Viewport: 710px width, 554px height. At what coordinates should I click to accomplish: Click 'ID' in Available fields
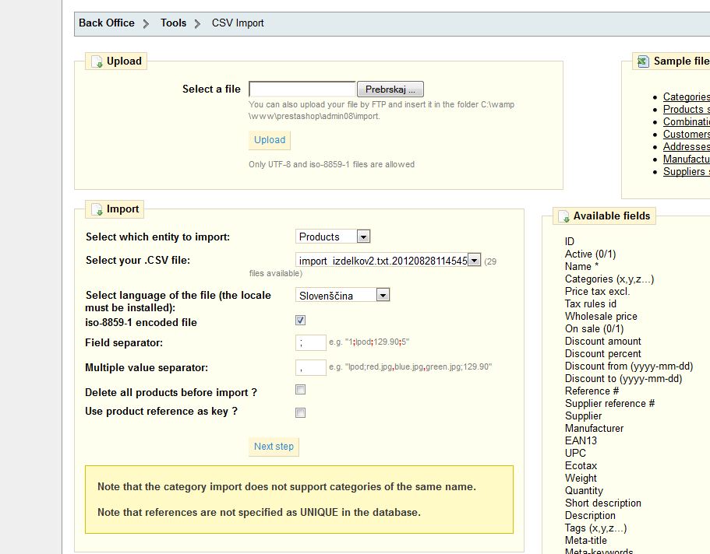(x=569, y=241)
